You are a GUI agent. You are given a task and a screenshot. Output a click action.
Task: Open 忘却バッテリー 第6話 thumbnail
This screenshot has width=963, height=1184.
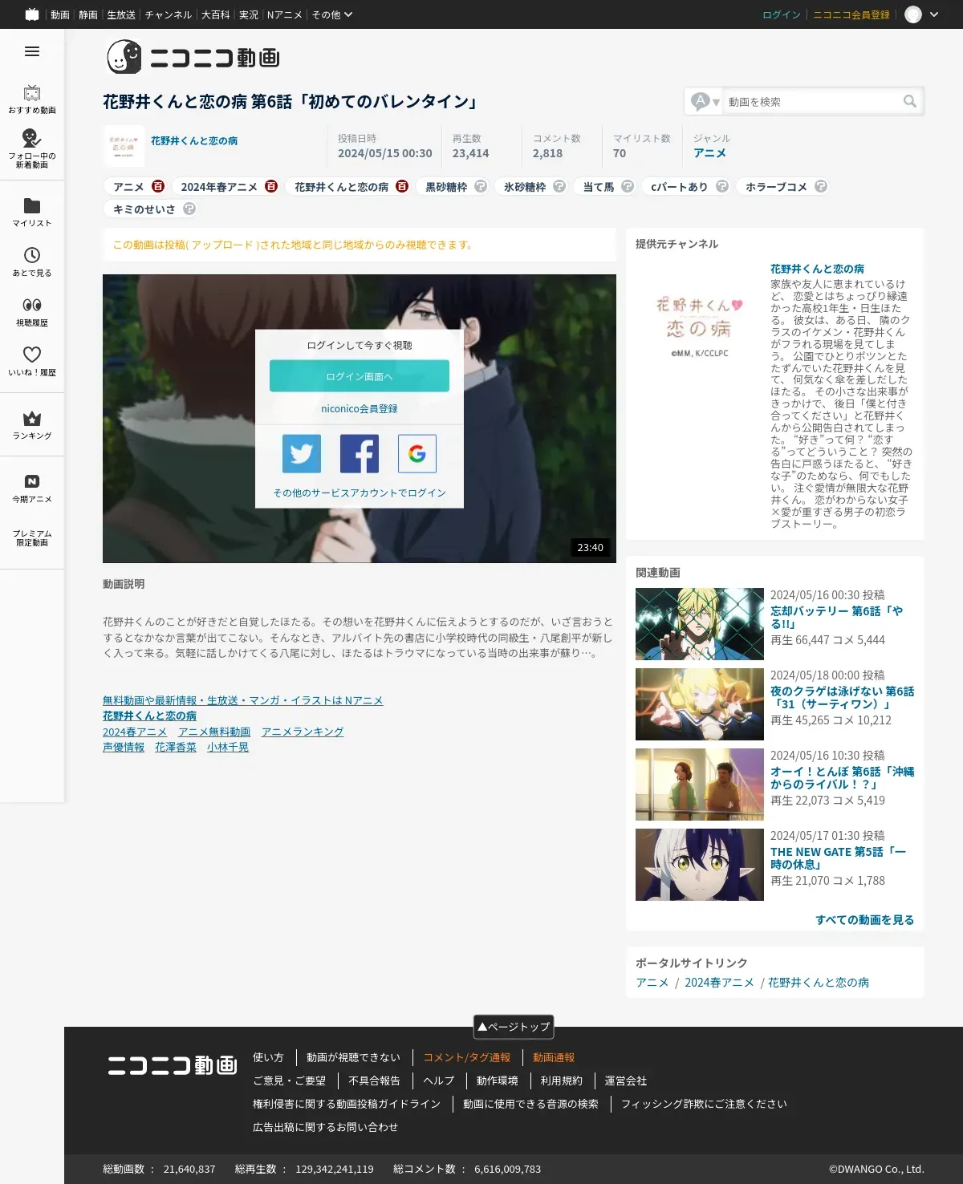point(700,624)
